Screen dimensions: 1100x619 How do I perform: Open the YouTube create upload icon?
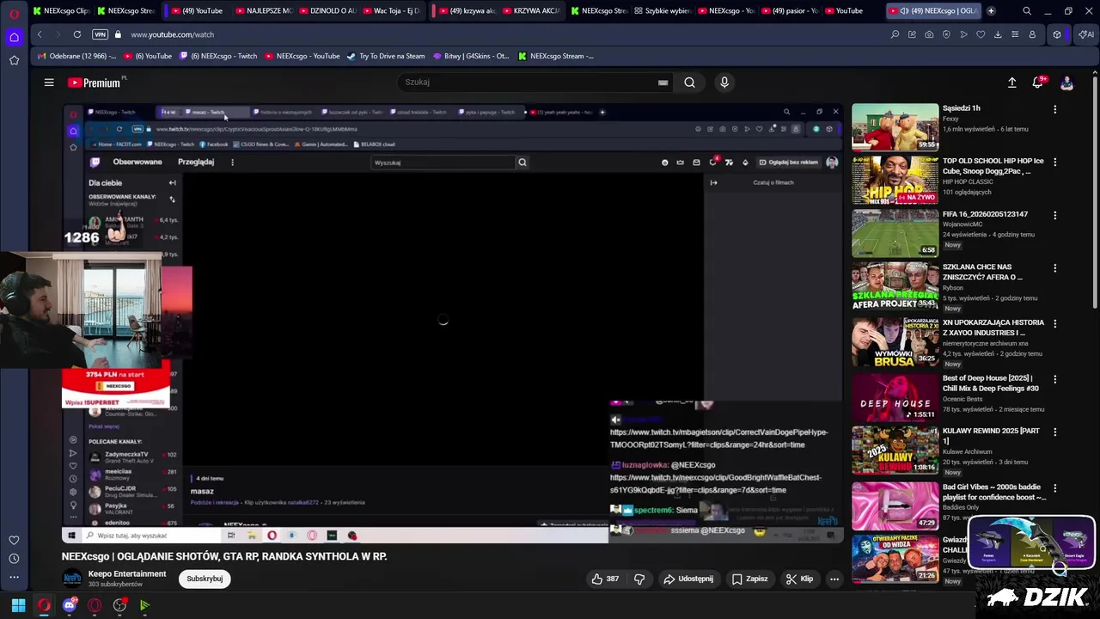1011,83
